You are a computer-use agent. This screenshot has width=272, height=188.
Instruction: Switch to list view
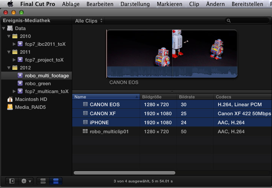tap(56, 181)
